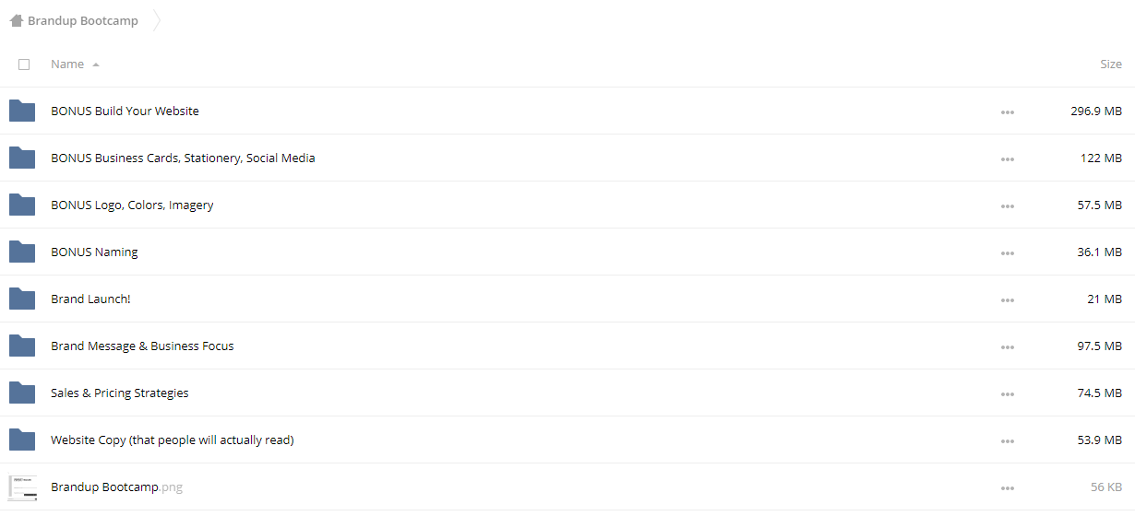Open Sales & Pricing Strategies folder
This screenshot has width=1135, height=516.
pos(120,393)
